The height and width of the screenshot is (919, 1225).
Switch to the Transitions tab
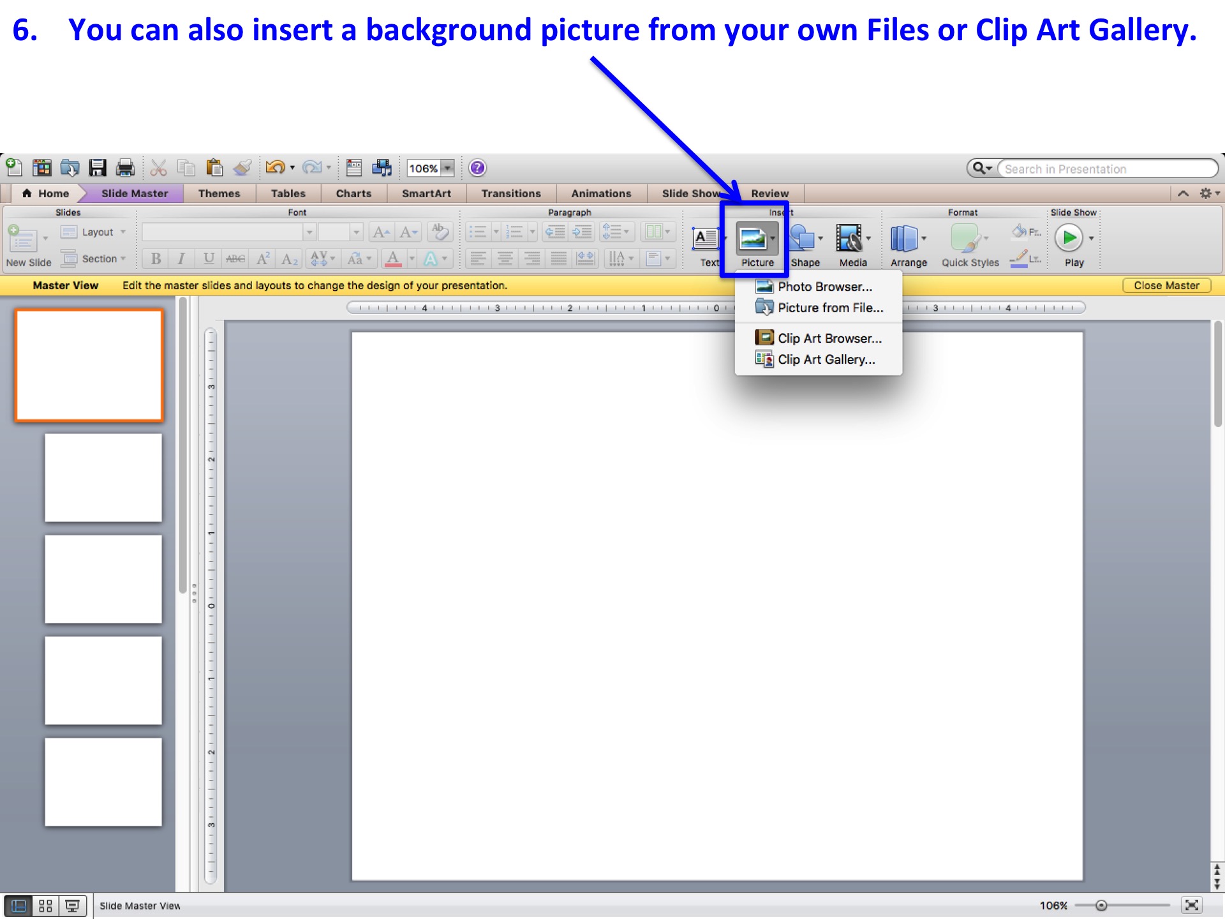[x=511, y=193]
